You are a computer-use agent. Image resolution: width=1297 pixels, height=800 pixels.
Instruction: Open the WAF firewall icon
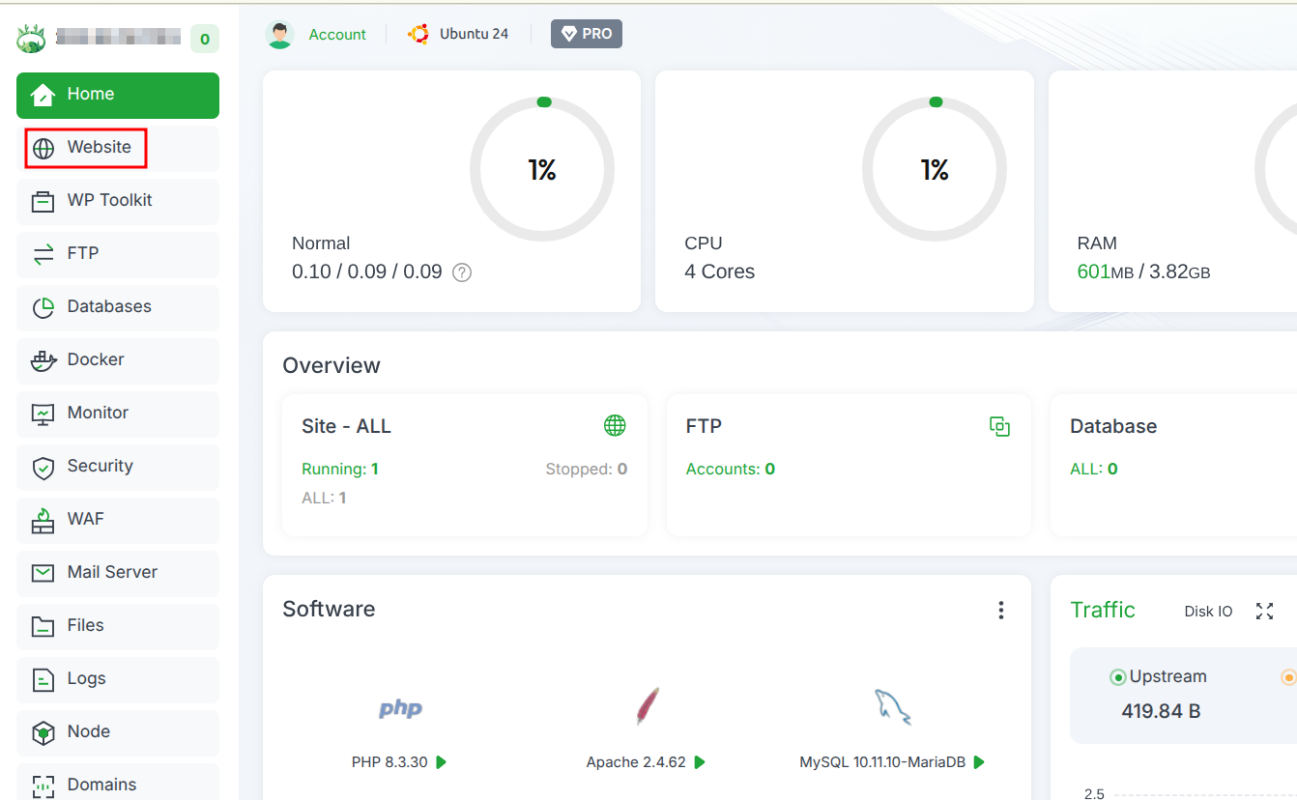[43, 520]
